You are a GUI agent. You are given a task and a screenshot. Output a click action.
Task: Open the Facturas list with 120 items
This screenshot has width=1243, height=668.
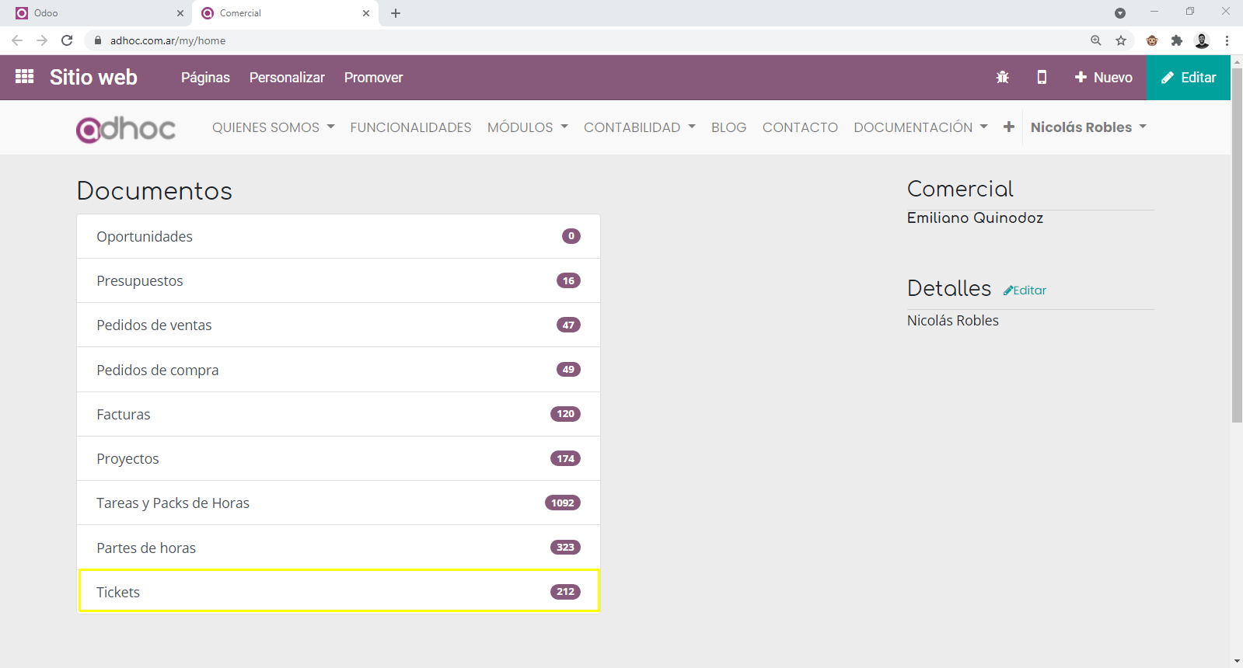[339, 414]
